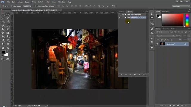Open the Filter menu

[x=47, y=2]
